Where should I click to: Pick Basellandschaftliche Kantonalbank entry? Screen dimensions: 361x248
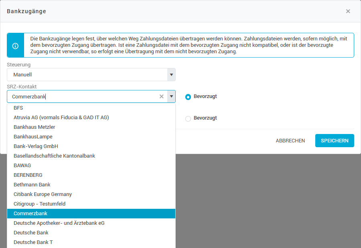54,156
